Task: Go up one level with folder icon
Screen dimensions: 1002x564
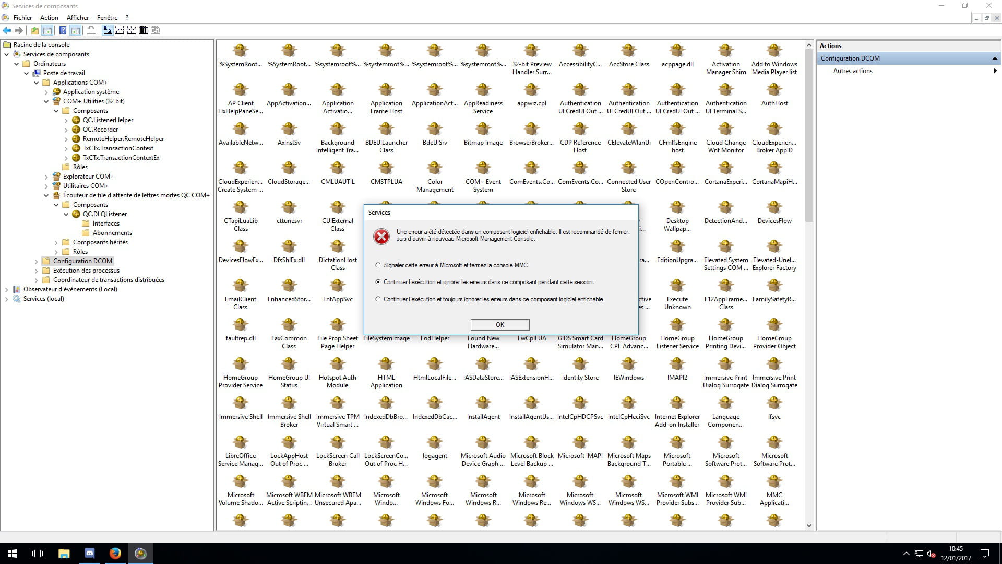Action: click(35, 30)
